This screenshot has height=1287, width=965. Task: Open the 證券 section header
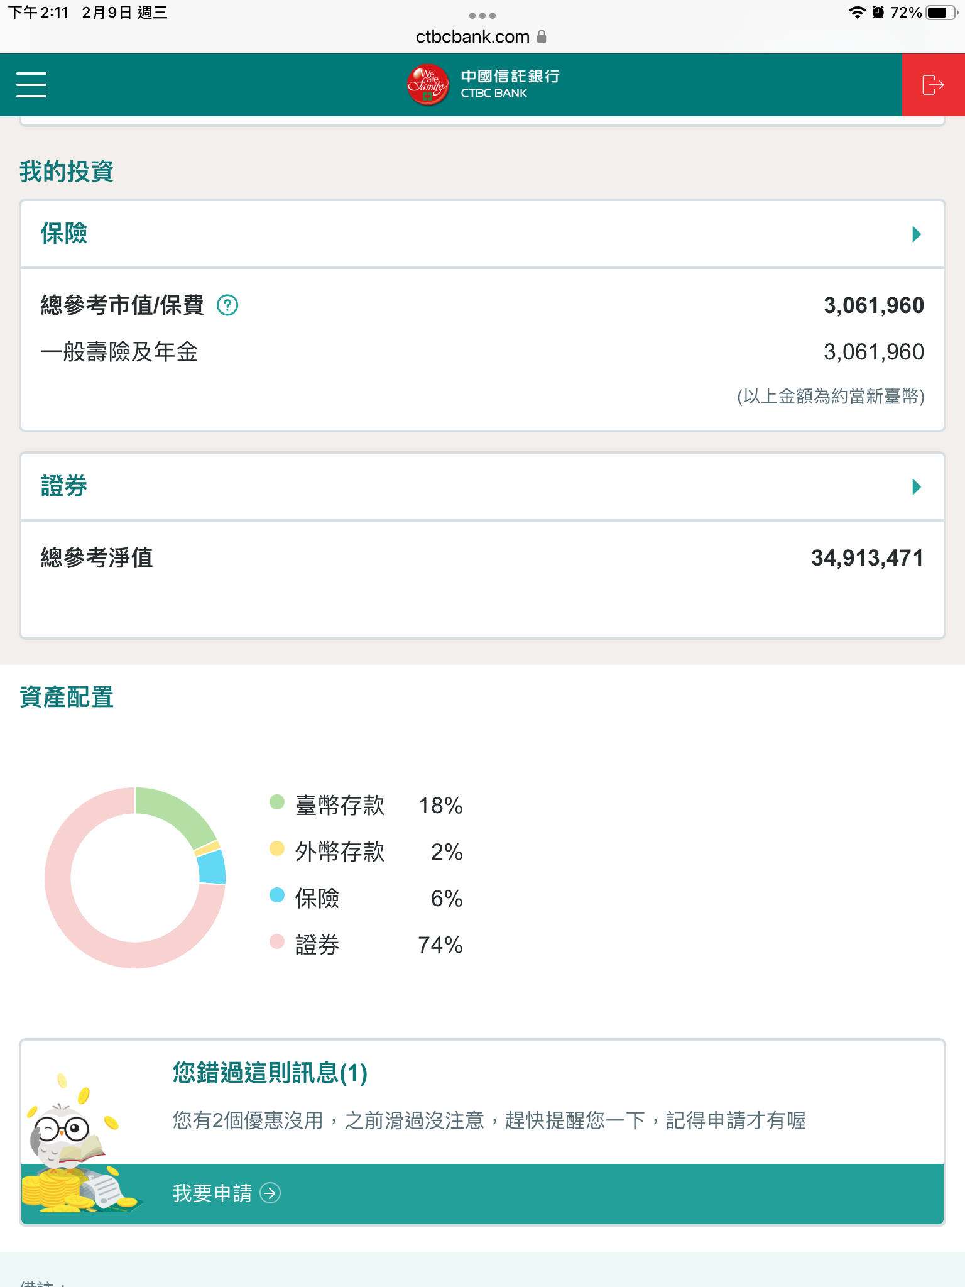tap(64, 486)
